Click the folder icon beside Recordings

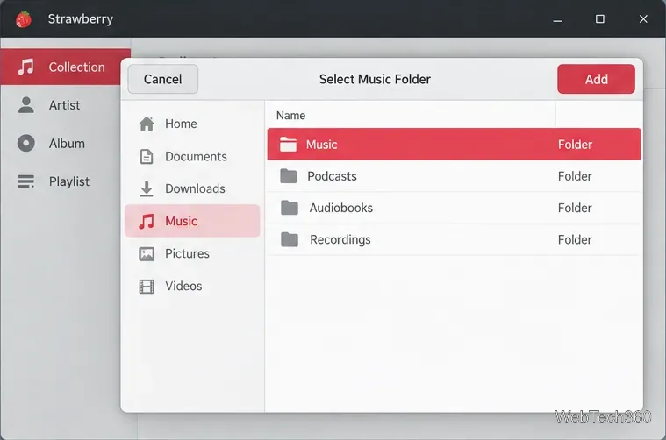[x=290, y=239]
